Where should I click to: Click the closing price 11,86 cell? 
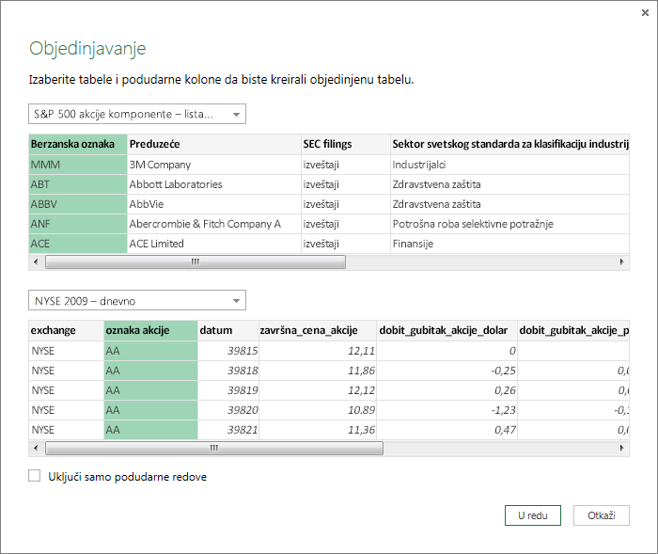point(318,371)
